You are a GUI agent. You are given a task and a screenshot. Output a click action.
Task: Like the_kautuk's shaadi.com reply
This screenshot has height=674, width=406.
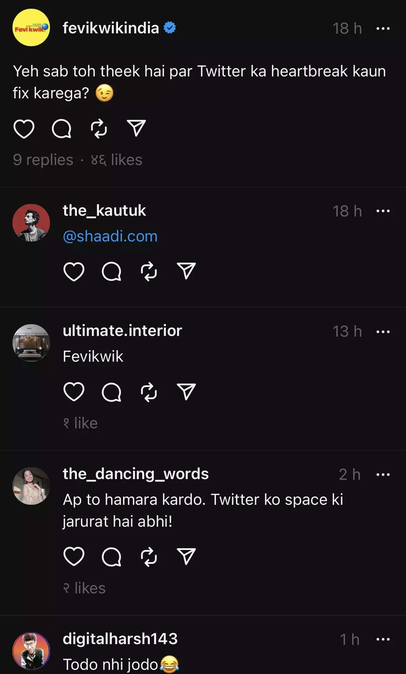[x=74, y=271]
